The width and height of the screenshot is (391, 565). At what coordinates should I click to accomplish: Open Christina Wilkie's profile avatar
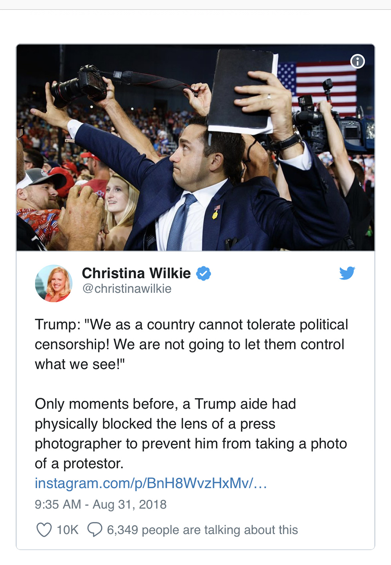[x=54, y=283]
